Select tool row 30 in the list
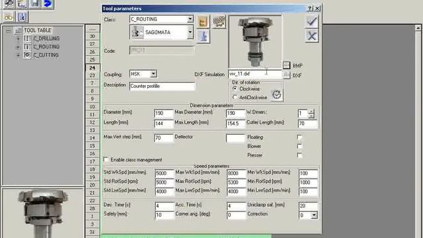The image size is (423, 238). (x=93, y=36)
